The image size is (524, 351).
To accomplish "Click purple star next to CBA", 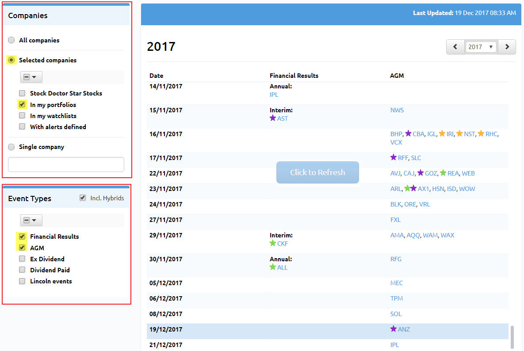I will pos(409,134).
